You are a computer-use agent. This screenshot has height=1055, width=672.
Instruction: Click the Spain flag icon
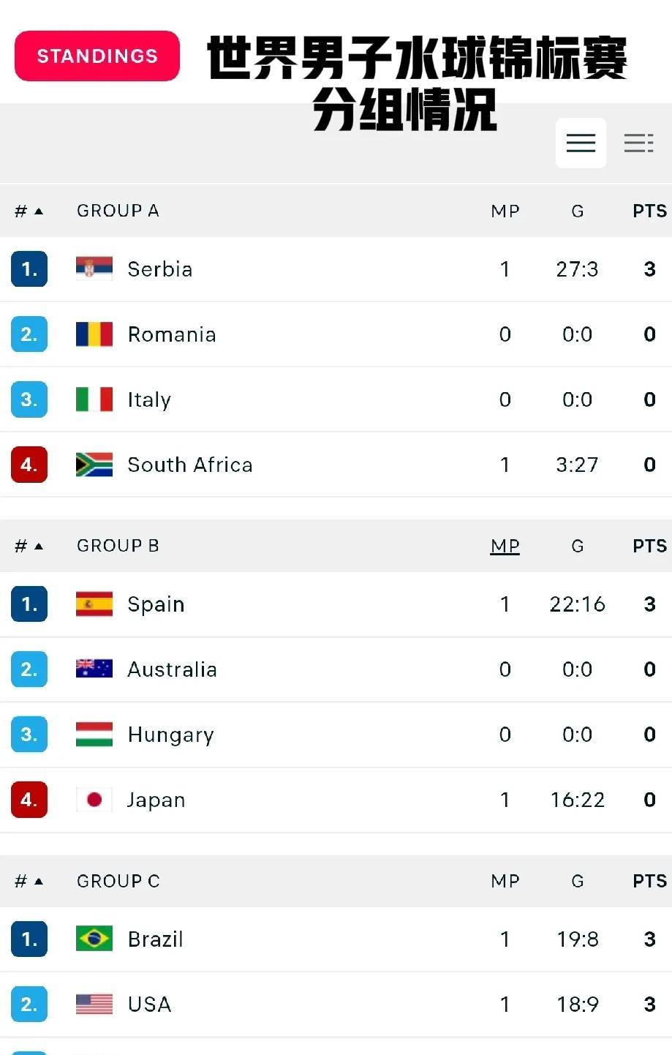point(94,604)
